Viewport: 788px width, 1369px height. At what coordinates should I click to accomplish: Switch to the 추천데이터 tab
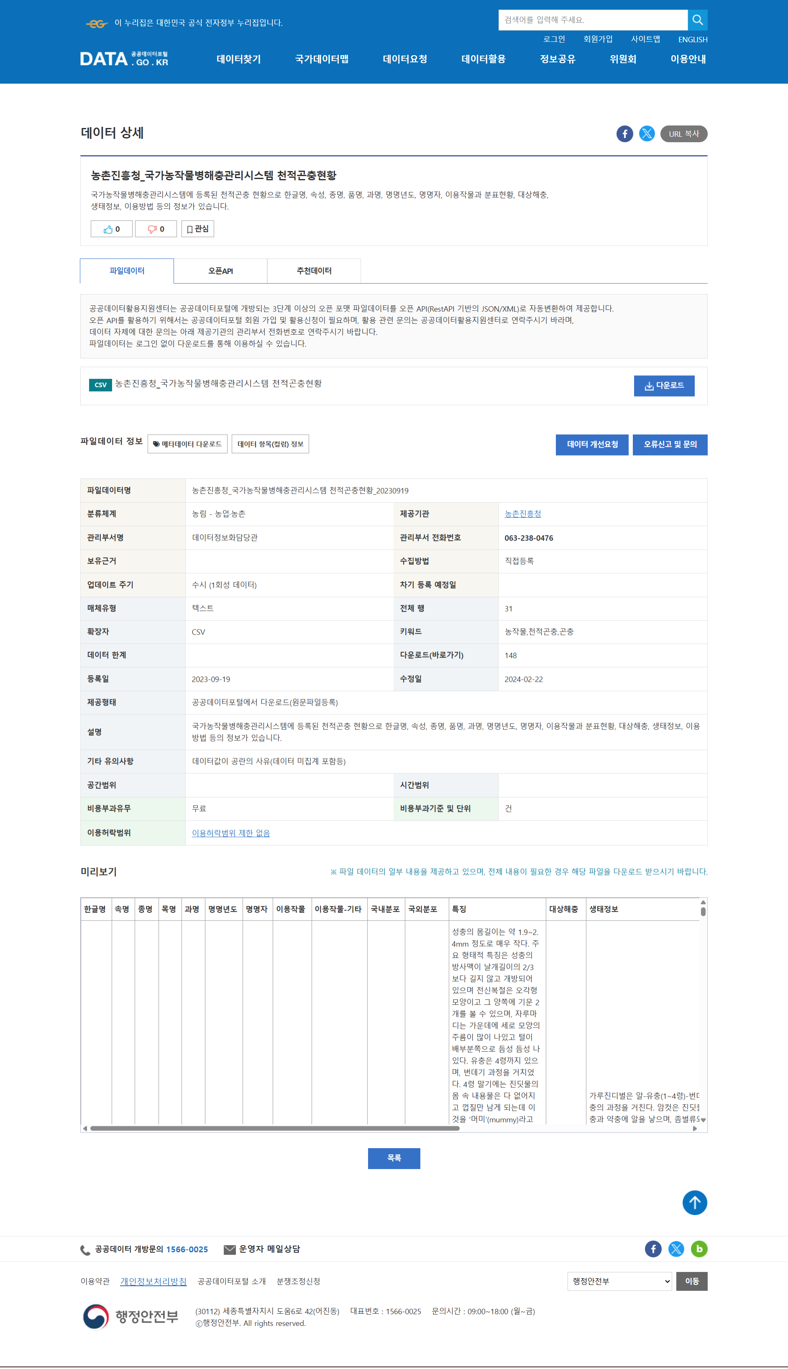[314, 271]
